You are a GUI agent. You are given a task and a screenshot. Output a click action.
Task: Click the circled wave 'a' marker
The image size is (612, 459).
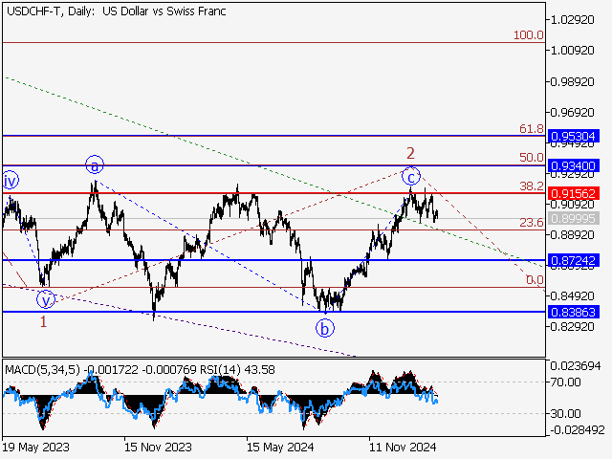pyautogui.click(x=94, y=164)
